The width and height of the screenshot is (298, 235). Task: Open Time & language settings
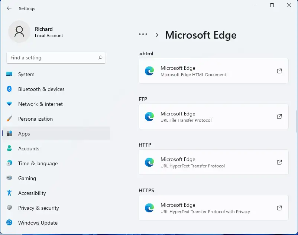tap(56, 163)
